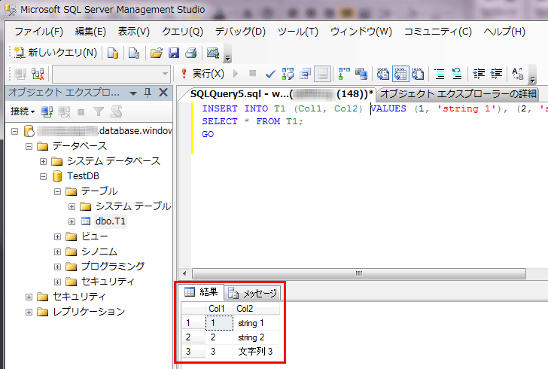Expand the ビュー folder node

point(57,236)
